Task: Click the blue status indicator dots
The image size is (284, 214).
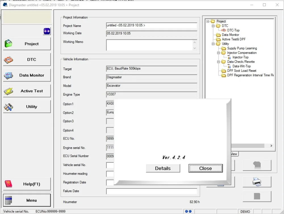Action: (188, 211)
